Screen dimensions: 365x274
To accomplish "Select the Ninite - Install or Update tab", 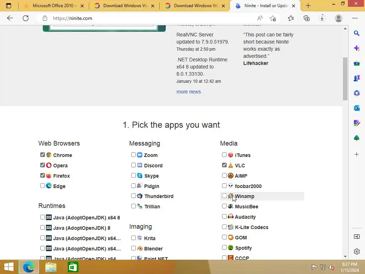I will pyautogui.click(x=265, y=6).
